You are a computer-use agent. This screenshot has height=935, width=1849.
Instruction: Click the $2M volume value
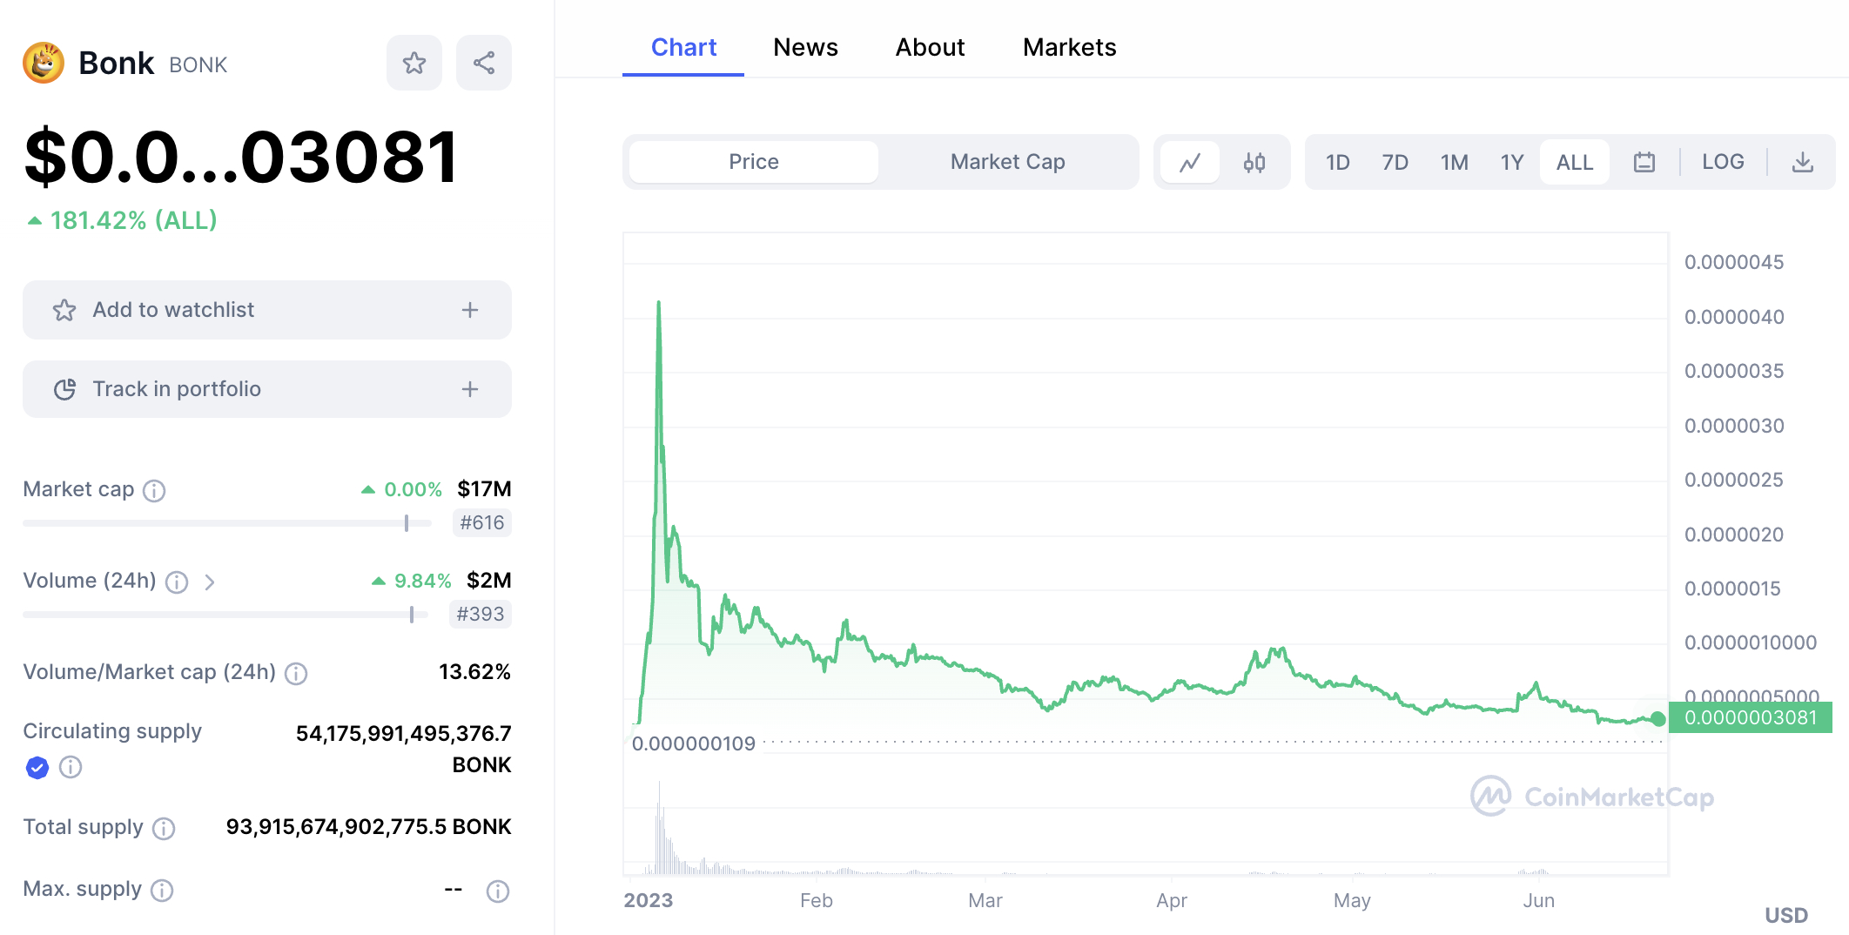coord(489,581)
